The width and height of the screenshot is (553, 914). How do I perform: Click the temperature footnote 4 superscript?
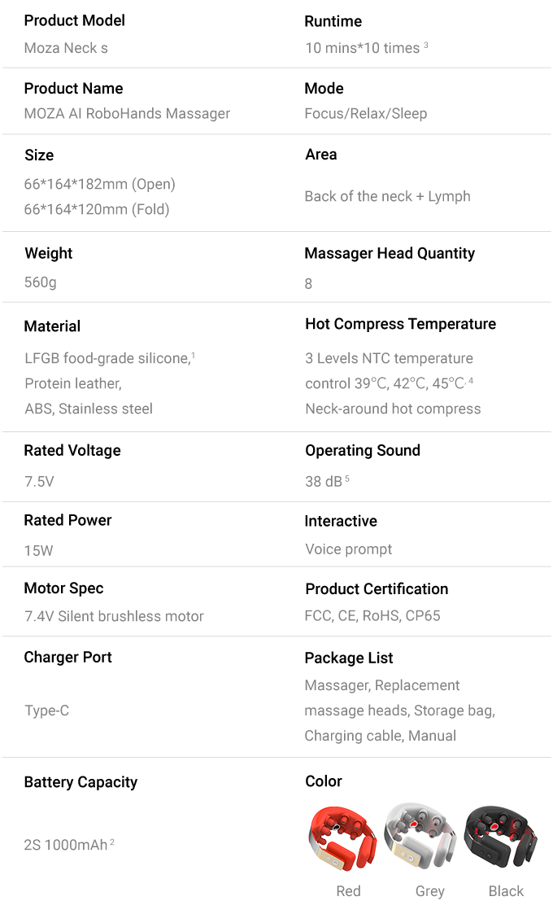[x=471, y=381]
